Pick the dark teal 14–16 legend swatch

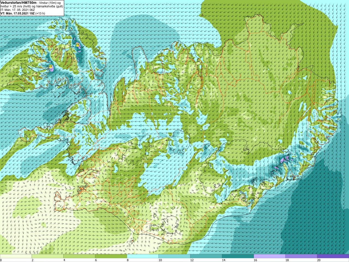[x=238, y=256]
